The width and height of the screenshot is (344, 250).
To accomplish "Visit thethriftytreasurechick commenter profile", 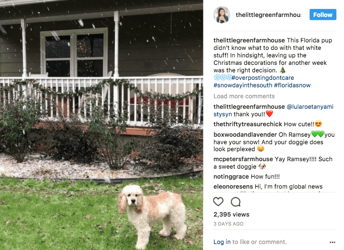I will (247, 124).
